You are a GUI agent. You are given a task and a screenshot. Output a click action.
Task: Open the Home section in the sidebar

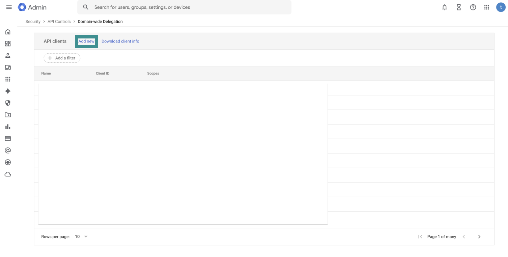pos(8,32)
